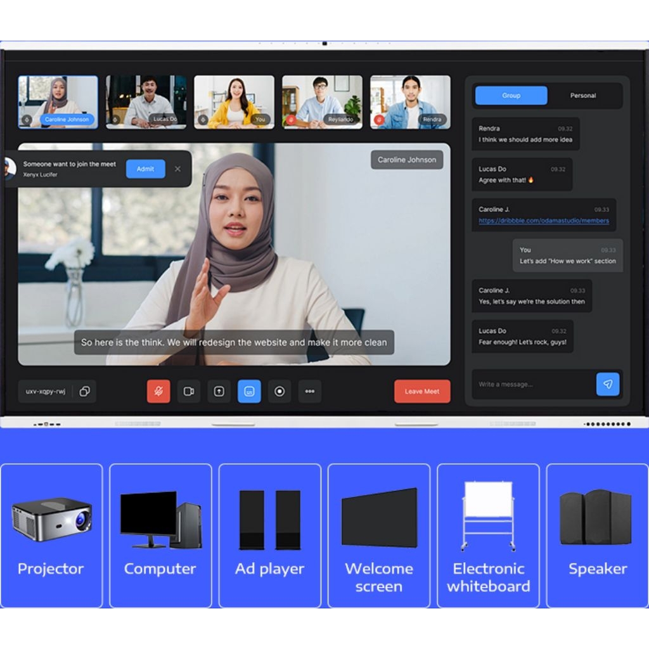Click the Projector device icon
The width and height of the screenshot is (649, 649).
(51, 520)
